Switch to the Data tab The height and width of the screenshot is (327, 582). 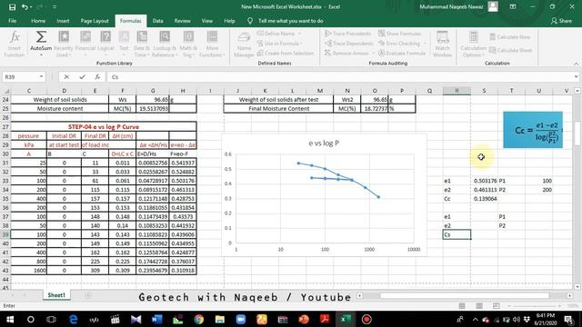pyautogui.click(x=157, y=21)
